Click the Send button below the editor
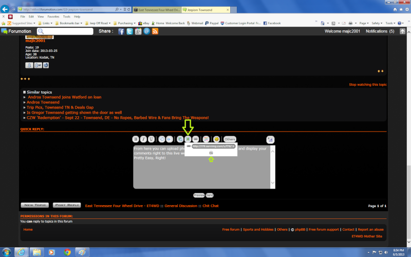 [210, 195]
